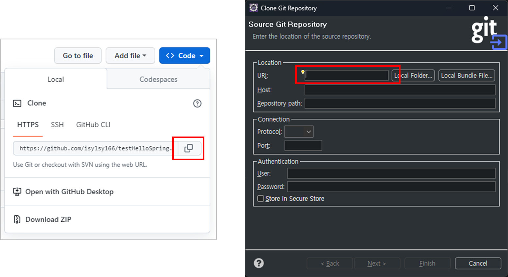Click the help icon in Clone Git Repository dialog
The height and width of the screenshot is (277, 508).
click(259, 263)
